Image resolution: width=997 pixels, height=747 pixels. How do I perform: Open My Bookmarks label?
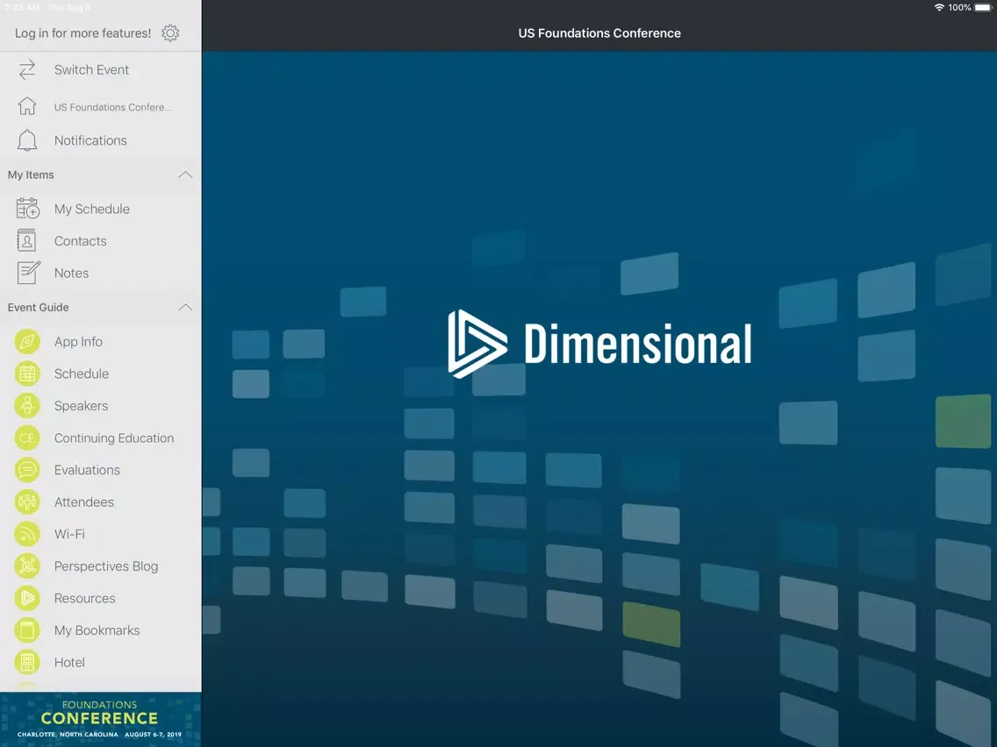[97, 630]
